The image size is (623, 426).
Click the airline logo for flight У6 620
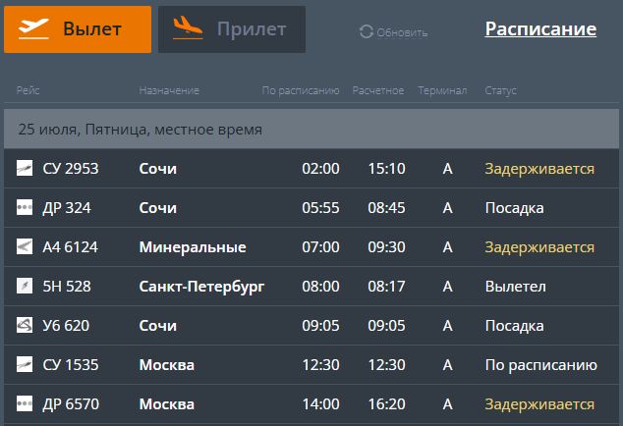pos(25,326)
